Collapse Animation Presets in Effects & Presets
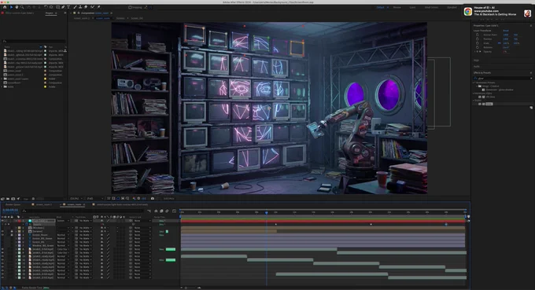535x290 pixels. (x=474, y=83)
